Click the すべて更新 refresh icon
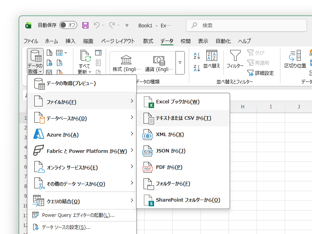Viewport: 312px width, 234px height. (x=85, y=56)
